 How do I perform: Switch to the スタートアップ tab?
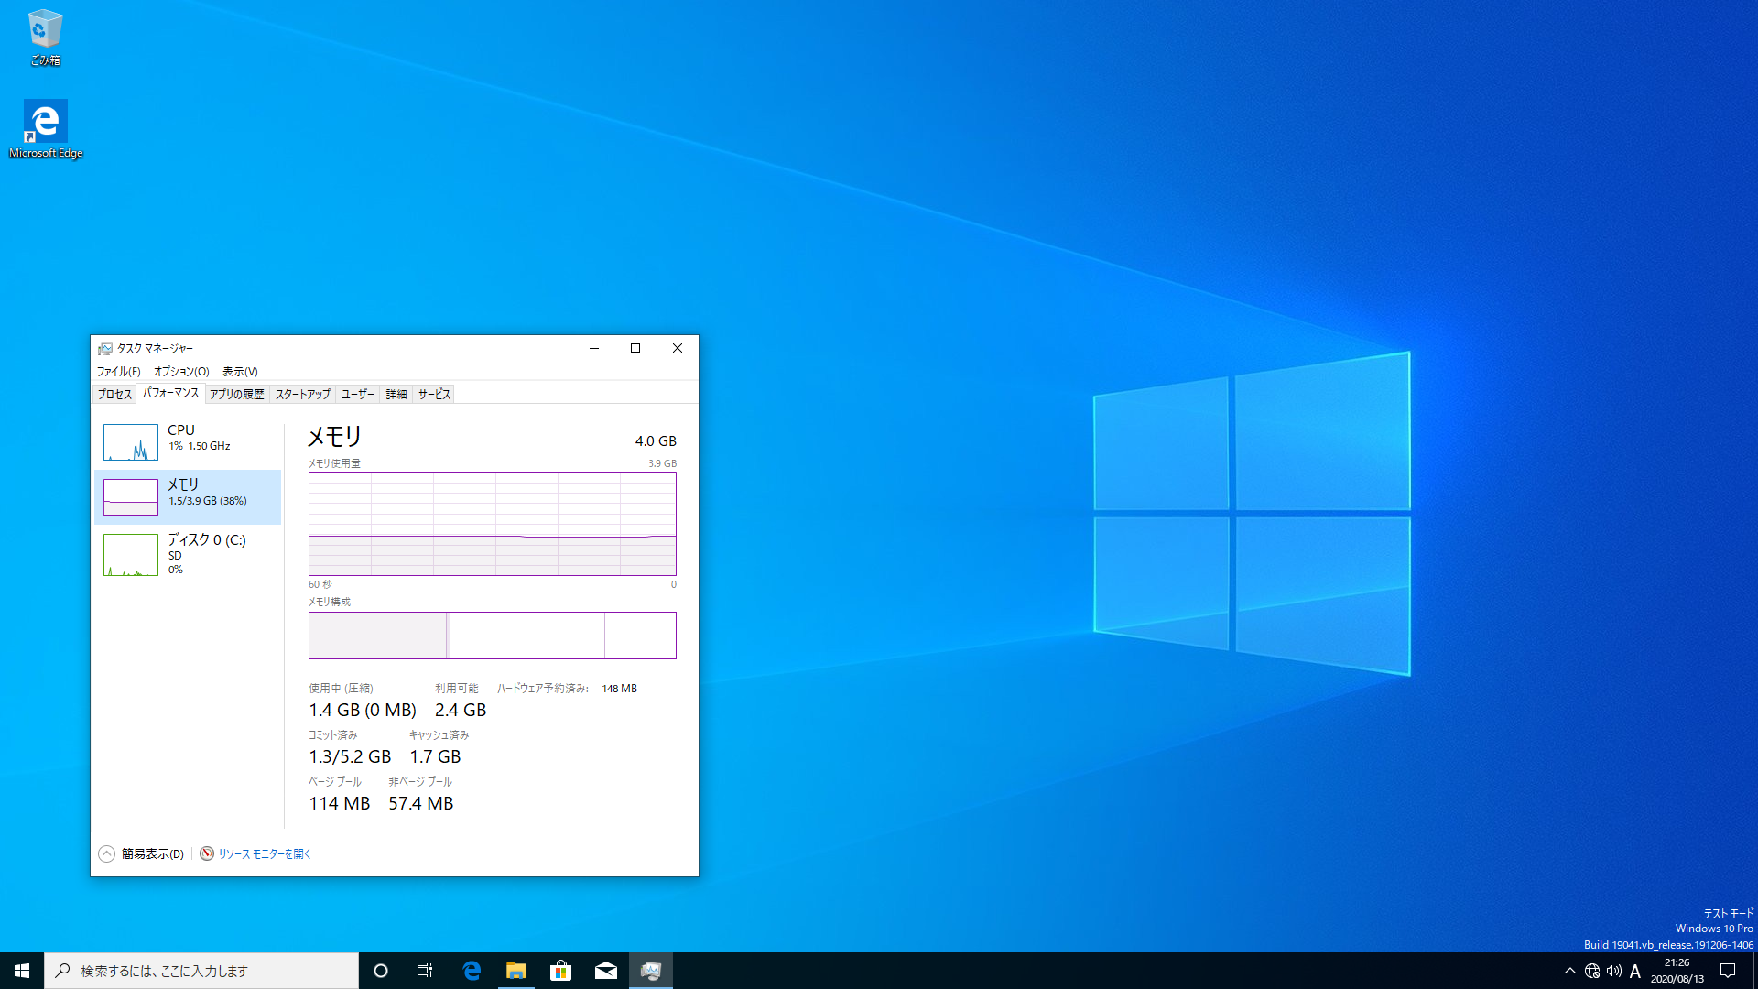302,395
